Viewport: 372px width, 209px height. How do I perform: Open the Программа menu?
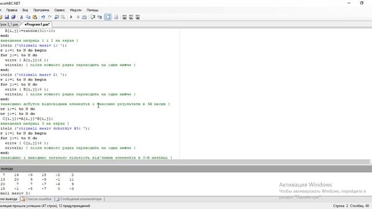point(41,10)
